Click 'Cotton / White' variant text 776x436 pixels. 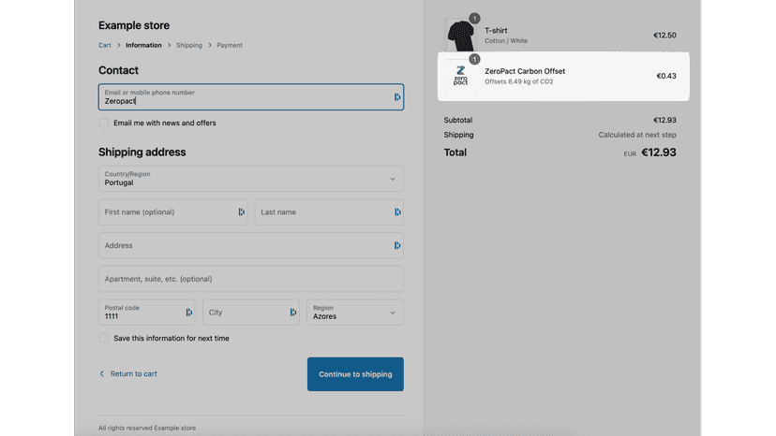[x=506, y=41]
